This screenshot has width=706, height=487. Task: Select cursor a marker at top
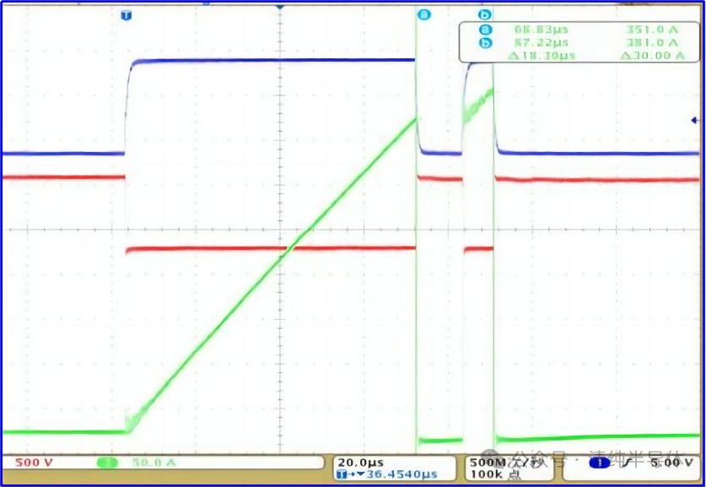click(424, 15)
